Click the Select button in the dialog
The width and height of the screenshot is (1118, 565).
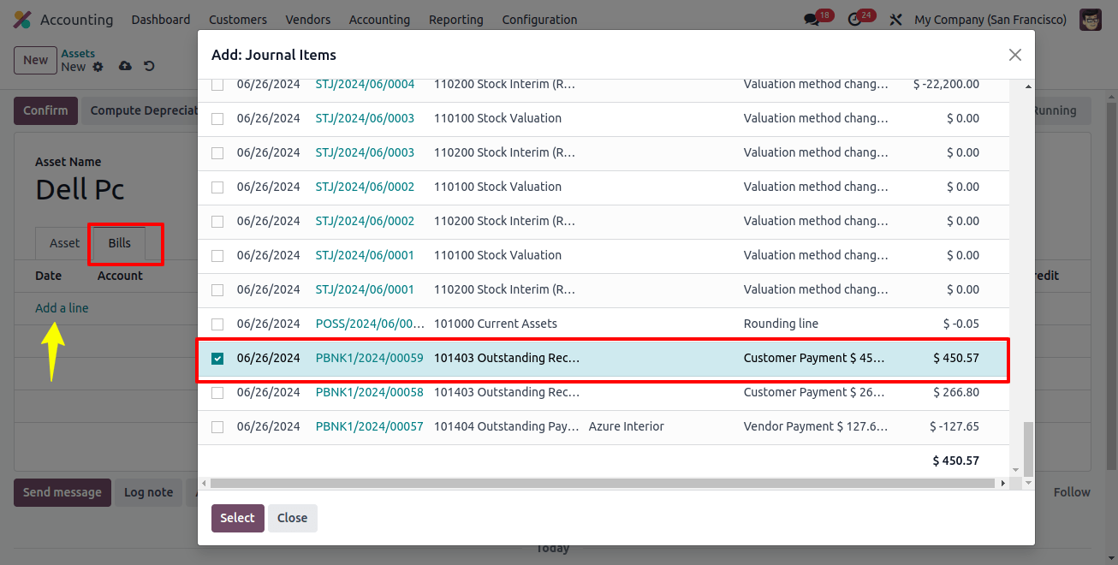[237, 518]
